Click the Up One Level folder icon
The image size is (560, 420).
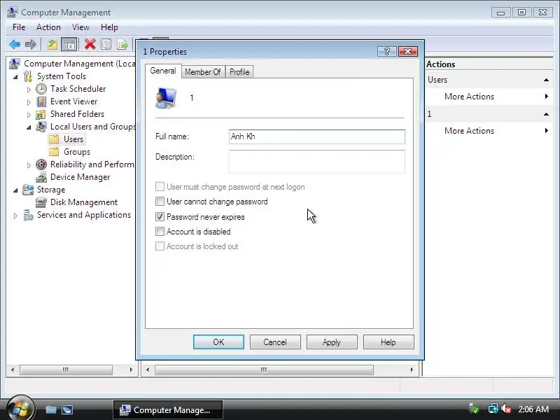[52, 45]
